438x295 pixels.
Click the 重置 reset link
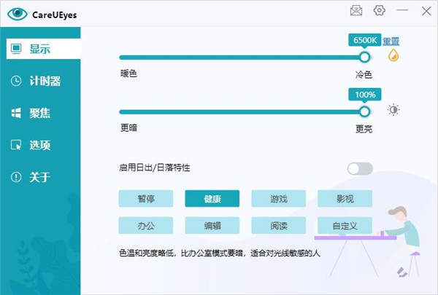tap(391, 42)
